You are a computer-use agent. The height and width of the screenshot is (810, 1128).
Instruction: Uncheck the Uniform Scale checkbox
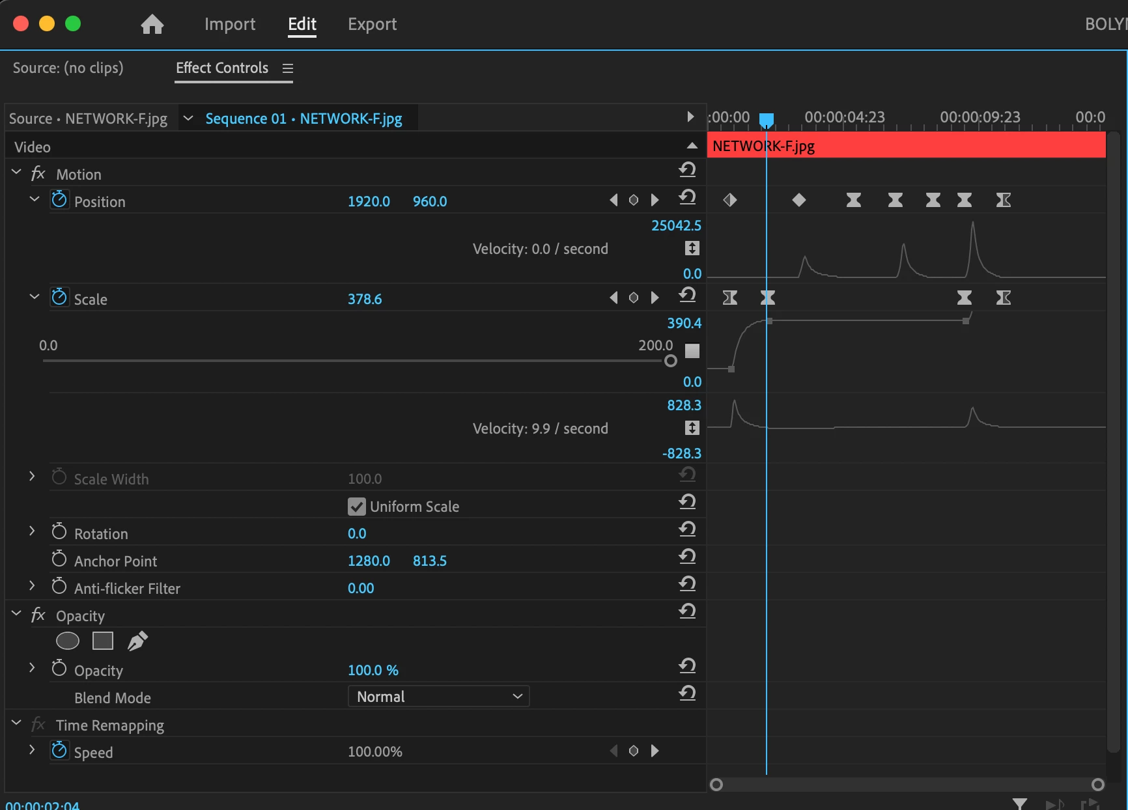pyautogui.click(x=356, y=506)
